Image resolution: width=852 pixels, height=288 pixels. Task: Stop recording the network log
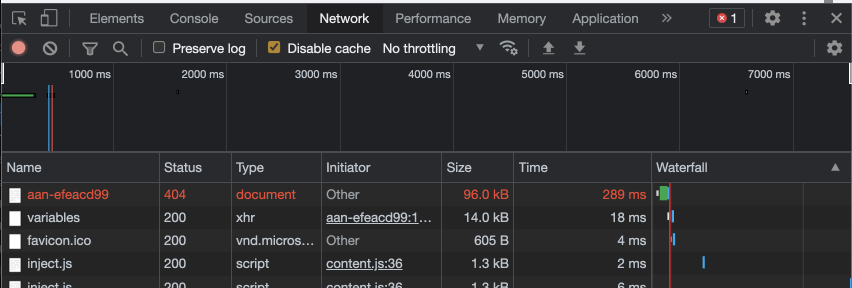click(x=18, y=48)
